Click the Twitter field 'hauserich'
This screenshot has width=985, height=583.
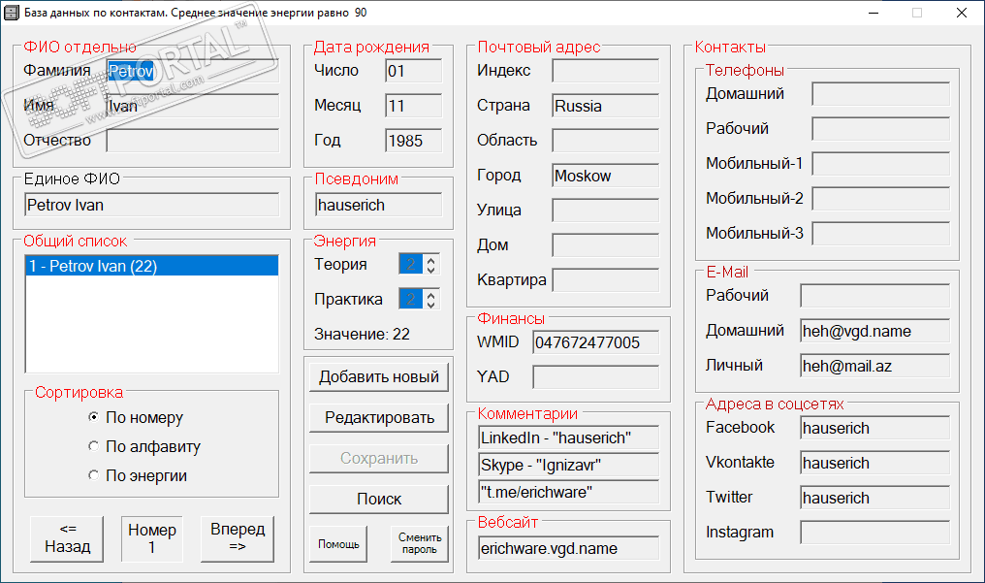875,499
